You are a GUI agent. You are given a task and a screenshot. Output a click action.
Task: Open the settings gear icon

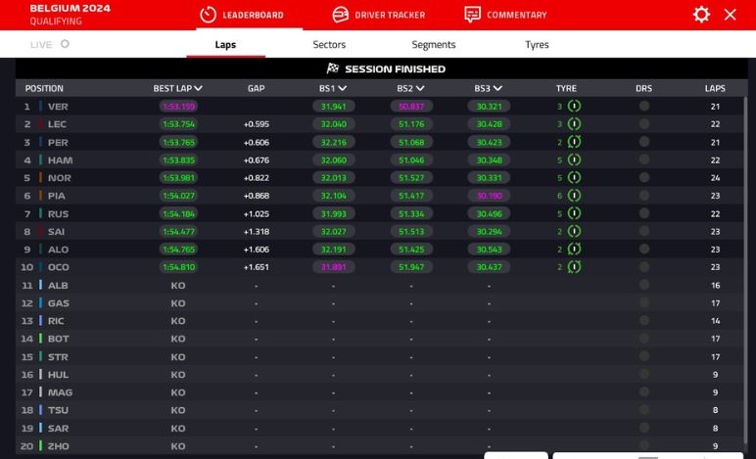point(701,15)
